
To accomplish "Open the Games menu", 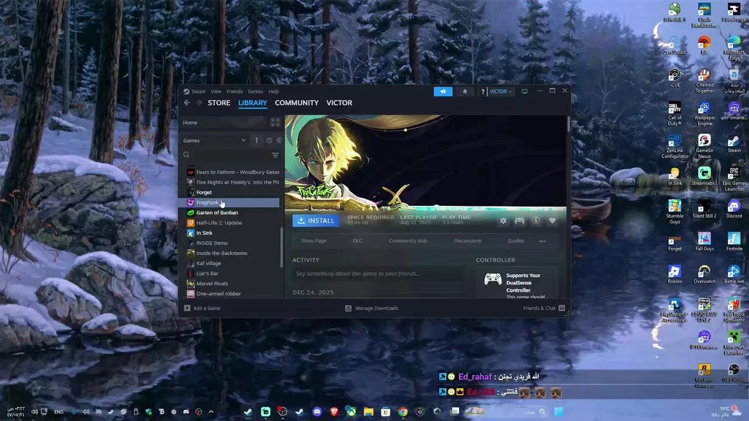I will tap(255, 92).
